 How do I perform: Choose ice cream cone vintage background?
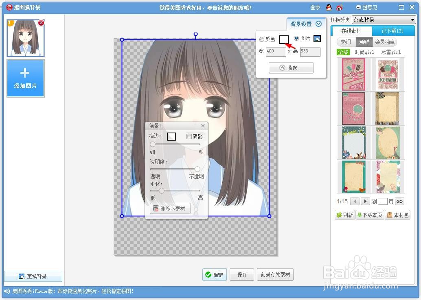pos(388,74)
